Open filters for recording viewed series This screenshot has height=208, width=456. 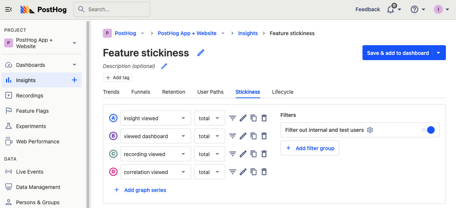click(233, 154)
